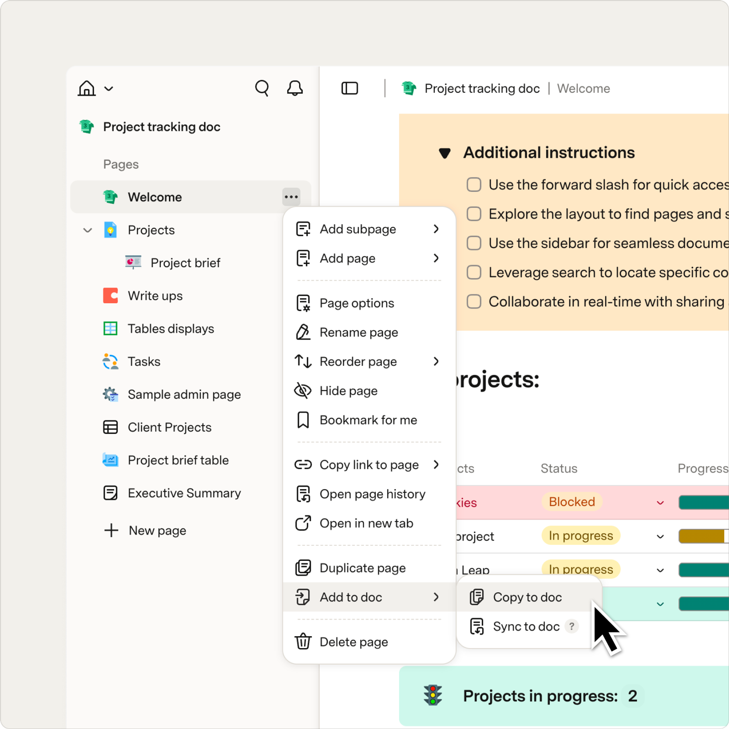Open the Welcome page in the sidebar

(x=190, y=196)
